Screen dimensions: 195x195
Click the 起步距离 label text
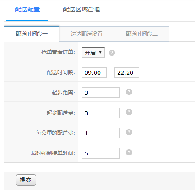pyautogui.click(x=63, y=93)
